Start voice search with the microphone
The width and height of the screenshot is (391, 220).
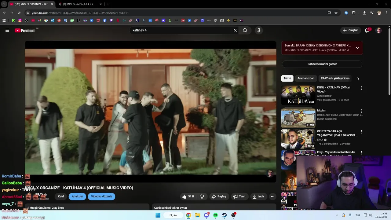point(259,30)
